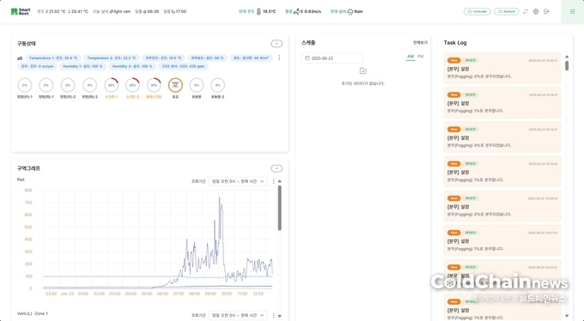584x321 pixels.
Task: Open the task log card stamped 15:07:23
Action: [x=502, y=240]
